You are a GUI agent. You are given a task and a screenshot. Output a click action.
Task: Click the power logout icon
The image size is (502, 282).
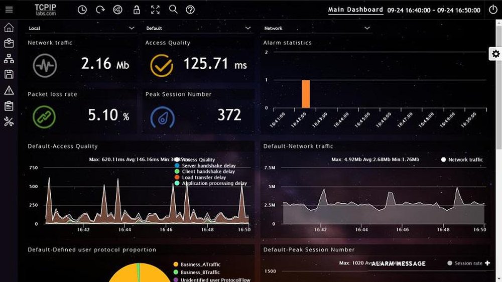coord(493,9)
